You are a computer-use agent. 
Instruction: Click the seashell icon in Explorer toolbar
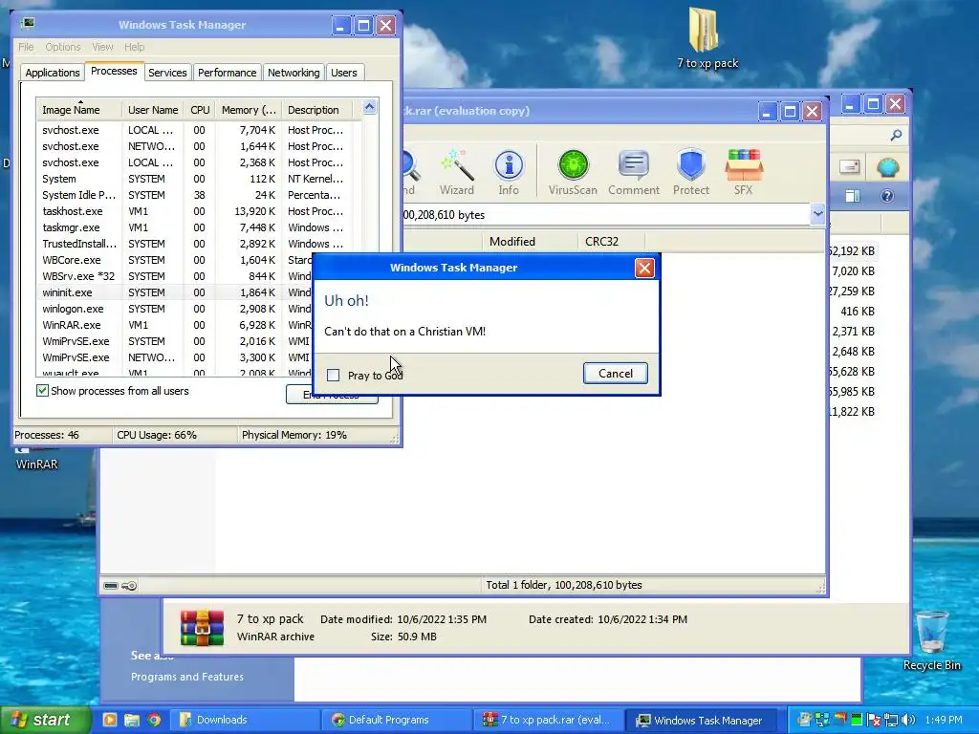887,166
